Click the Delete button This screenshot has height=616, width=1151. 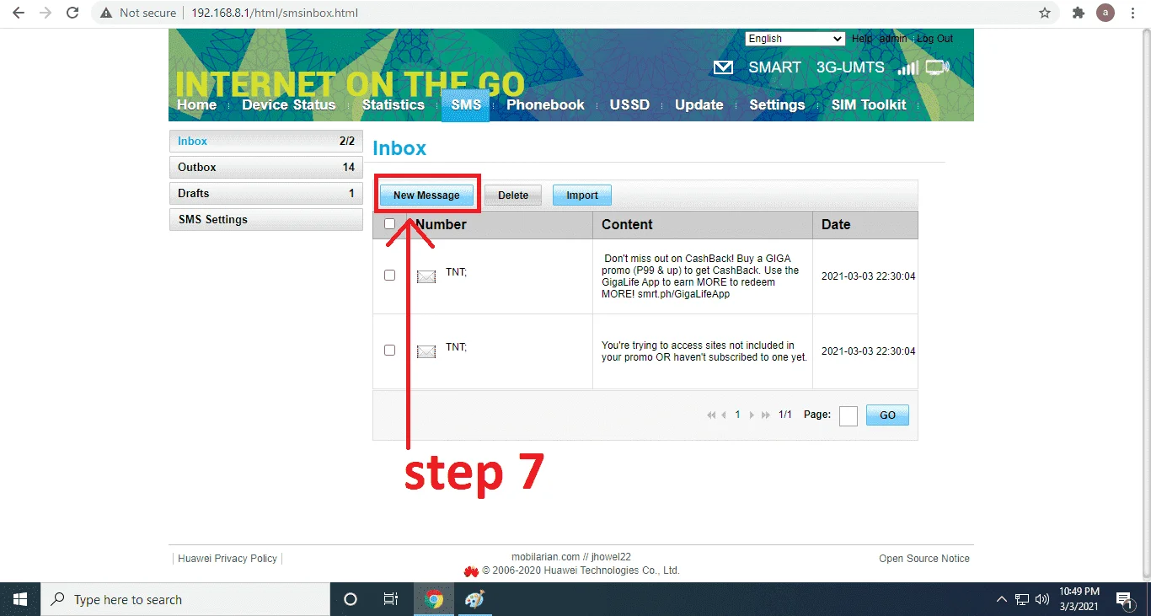click(513, 195)
